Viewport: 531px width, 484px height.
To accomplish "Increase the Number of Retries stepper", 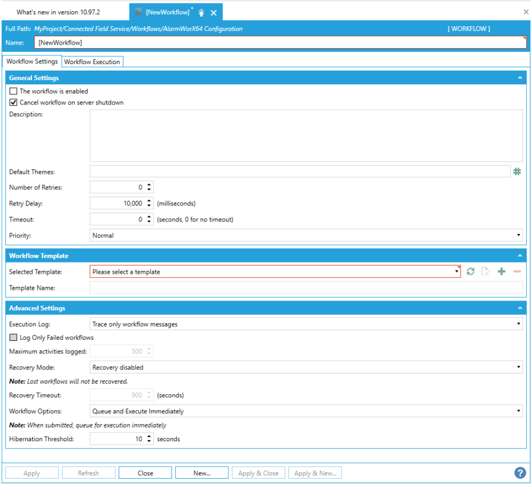I will tap(149, 185).
